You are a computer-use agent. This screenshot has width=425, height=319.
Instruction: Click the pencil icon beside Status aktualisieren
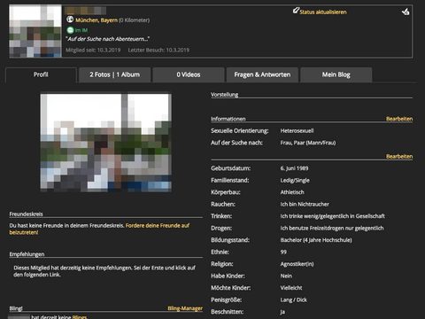pyautogui.click(x=296, y=11)
